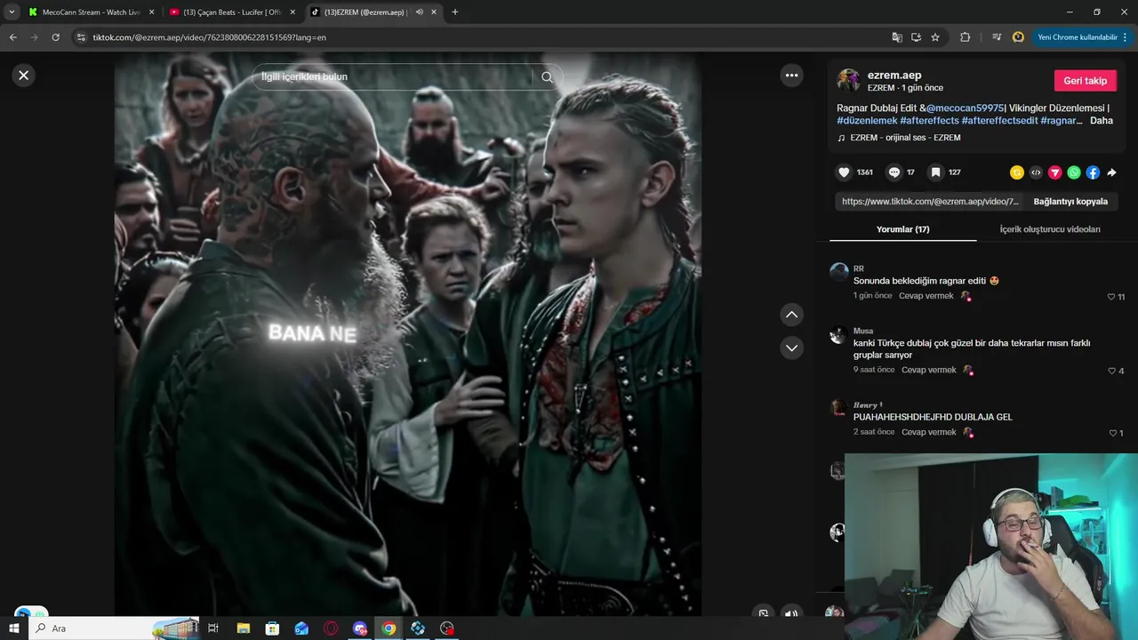Share video to Facebook
Image resolution: width=1138 pixels, height=640 pixels.
[x=1093, y=172]
